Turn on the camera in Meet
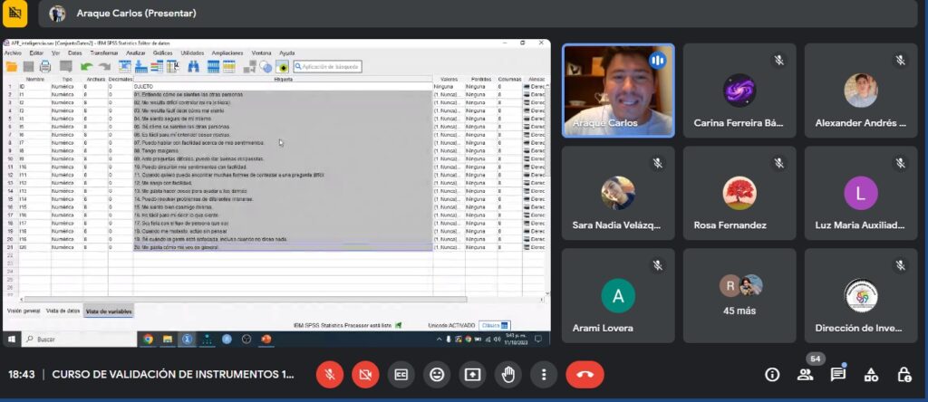Image resolution: width=928 pixels, height=402 pixels. [x=366, y=374]
